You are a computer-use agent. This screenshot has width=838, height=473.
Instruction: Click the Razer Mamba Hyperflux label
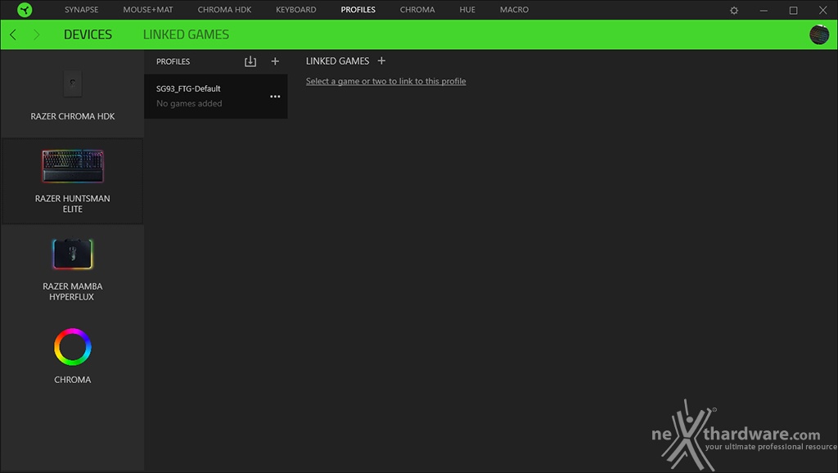73,291
